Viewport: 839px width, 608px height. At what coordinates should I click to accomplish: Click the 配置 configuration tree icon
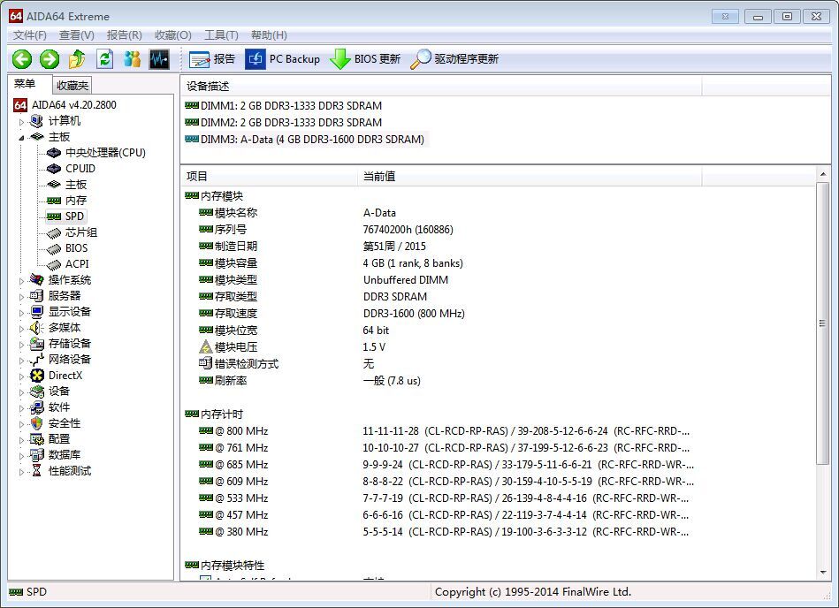(x=36, y=439)
